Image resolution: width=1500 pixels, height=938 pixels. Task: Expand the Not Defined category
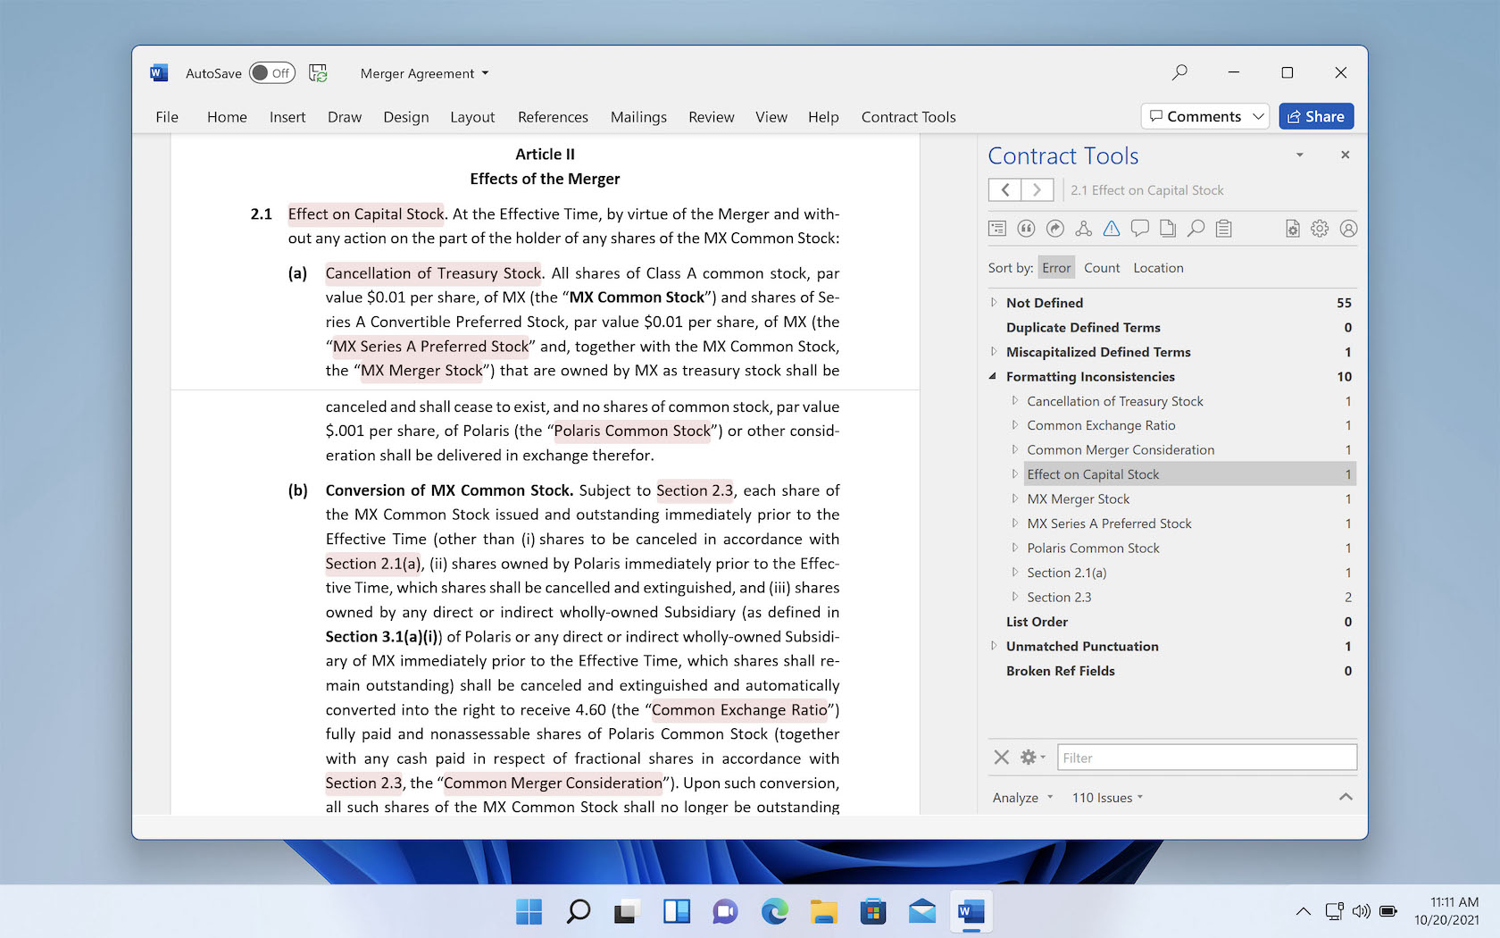(x=994, y=303)
